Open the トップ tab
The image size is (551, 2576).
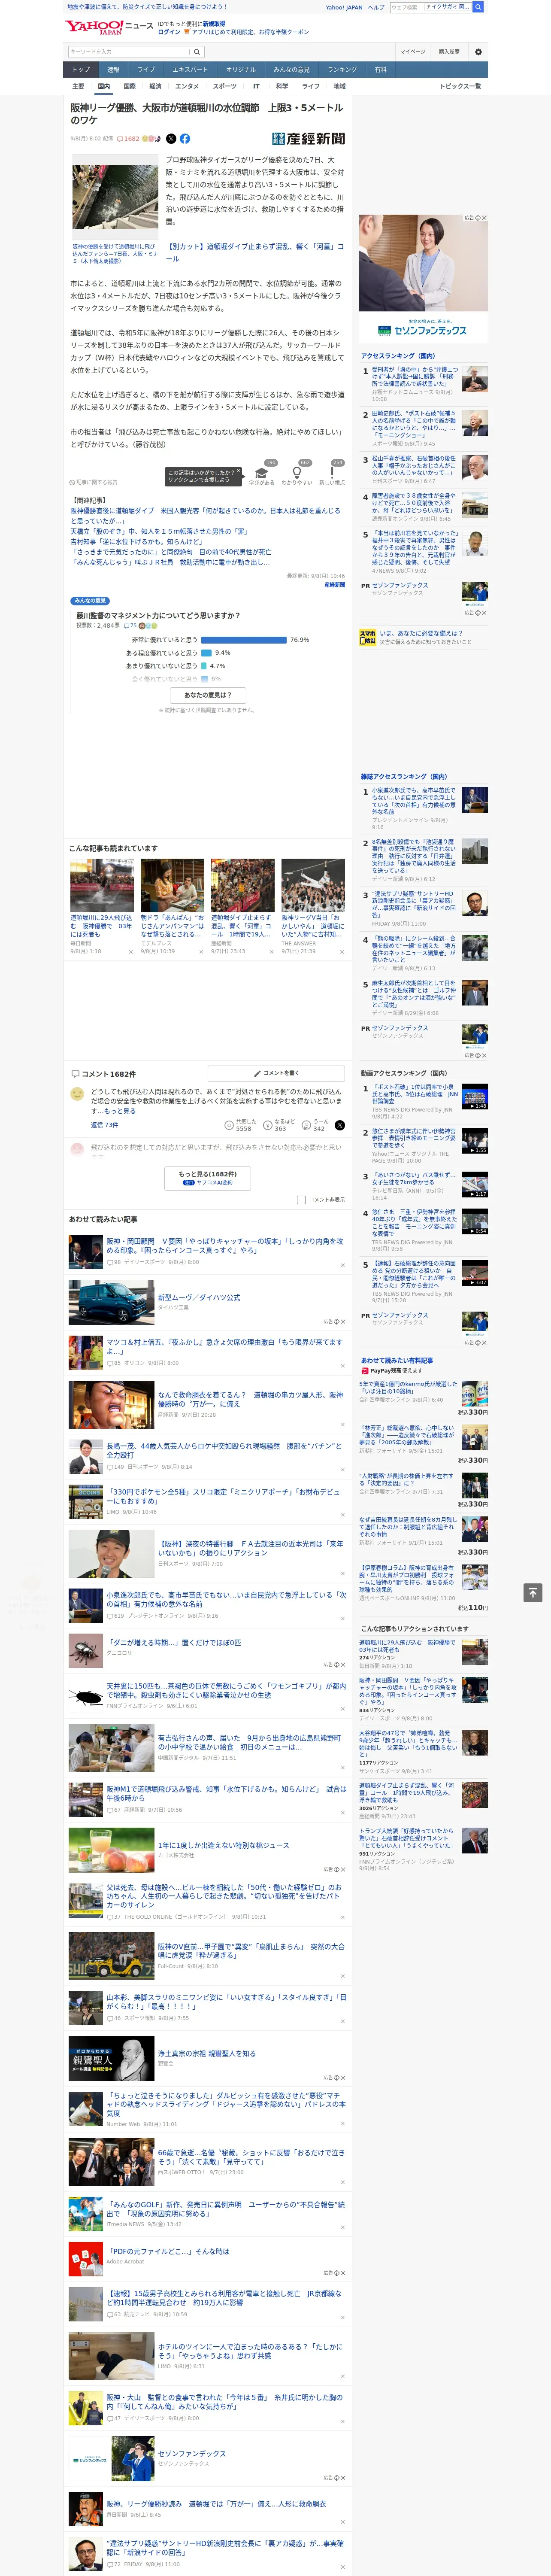[x=81, y=70]
